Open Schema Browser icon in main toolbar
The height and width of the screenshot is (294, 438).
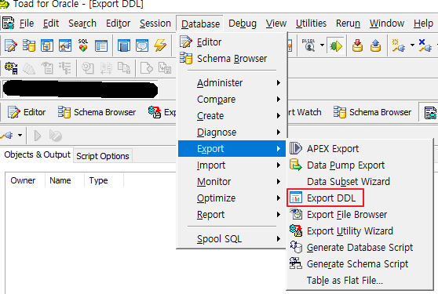(29, 45)
